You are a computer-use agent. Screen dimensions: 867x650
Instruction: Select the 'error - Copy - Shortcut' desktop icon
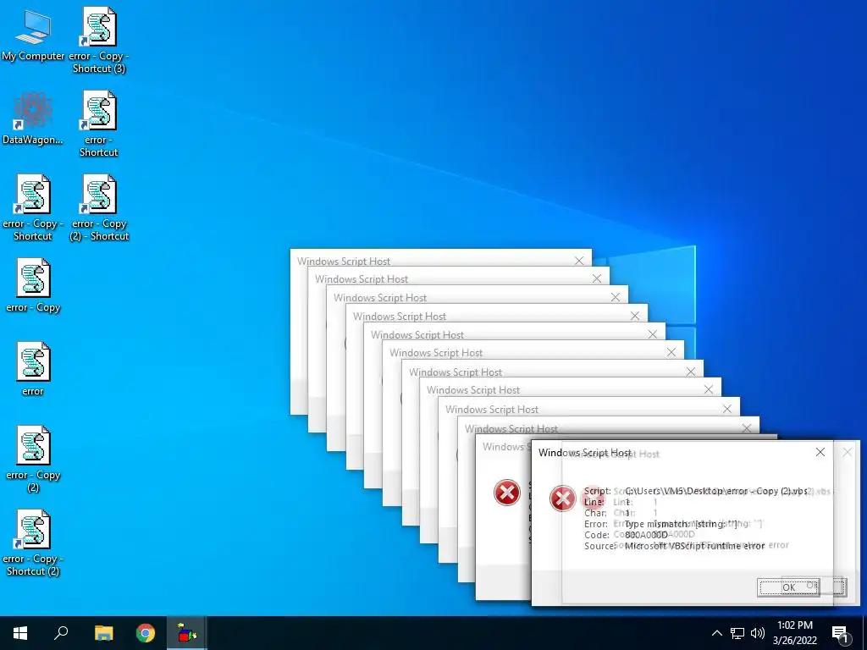[33, 208]
